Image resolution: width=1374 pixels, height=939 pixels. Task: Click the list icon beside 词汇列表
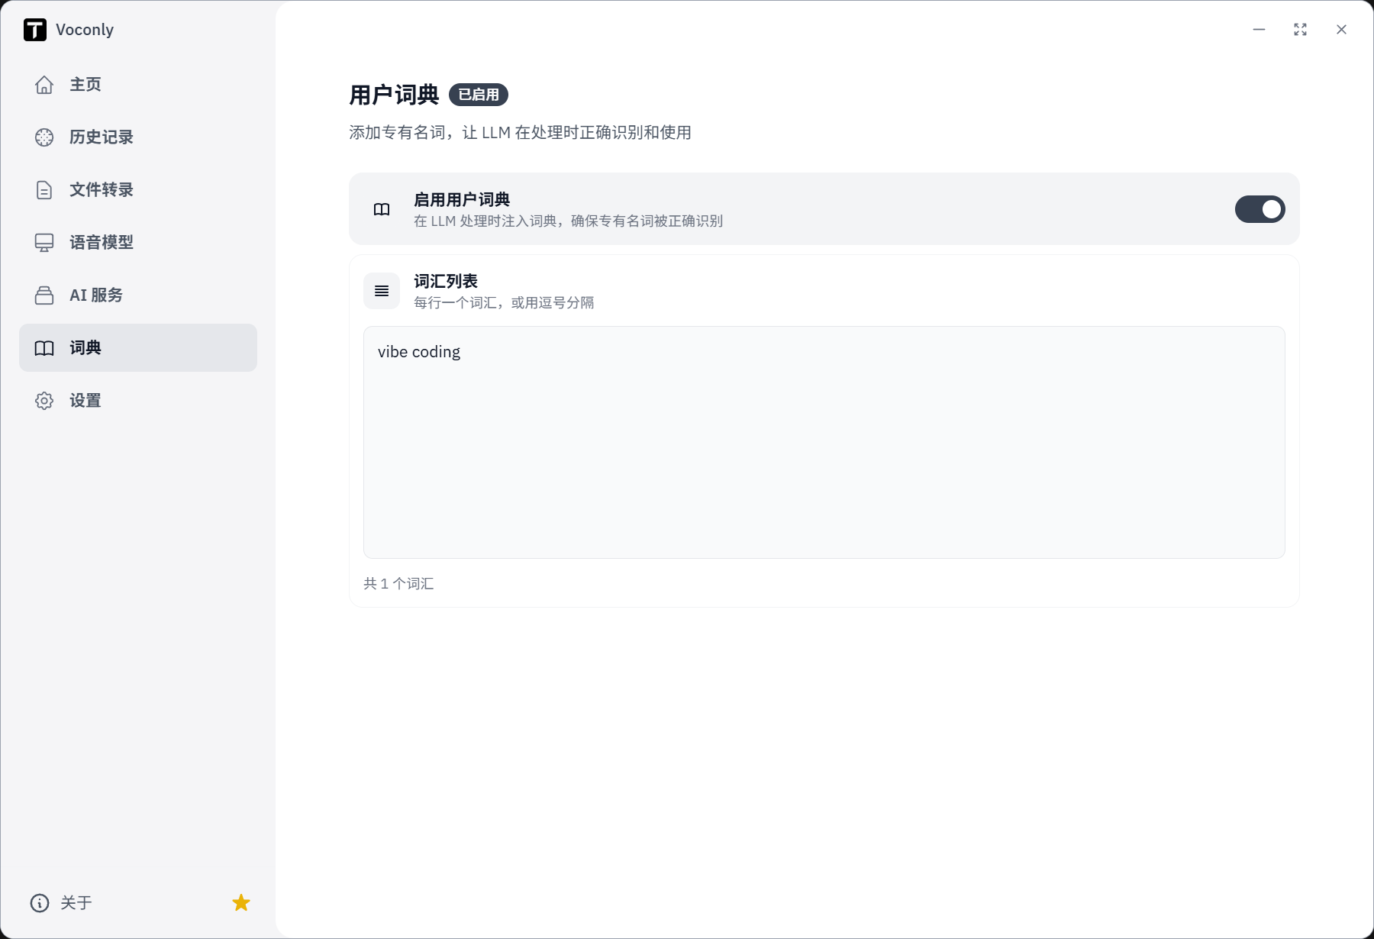point(382,291)
